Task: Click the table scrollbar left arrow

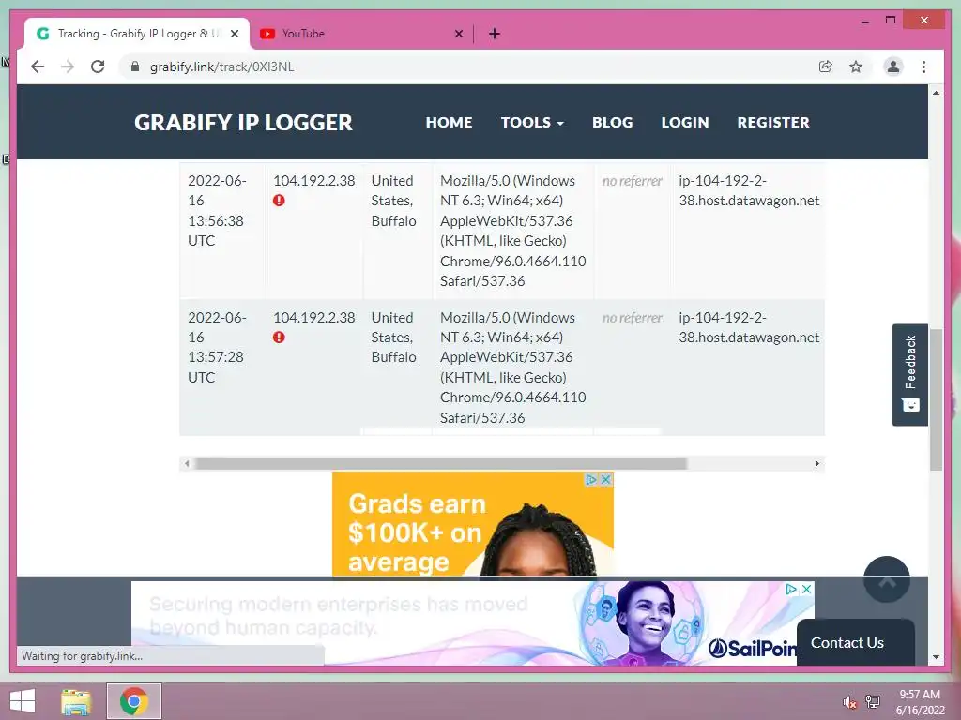Action: click(187, 463)
